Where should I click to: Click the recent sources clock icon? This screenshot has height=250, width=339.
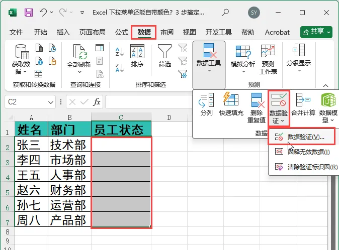coord(52,48)
